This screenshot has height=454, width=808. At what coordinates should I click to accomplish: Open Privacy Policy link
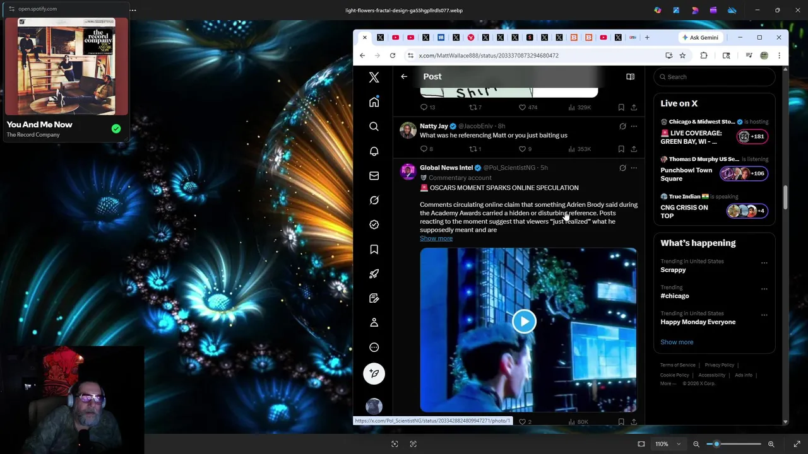[719, 365]
